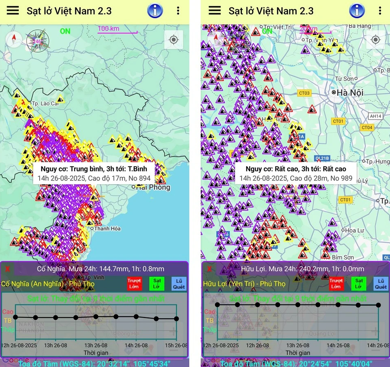
Task: Close the Hữu Lợi panel with red X
Action: pos(210,269)
